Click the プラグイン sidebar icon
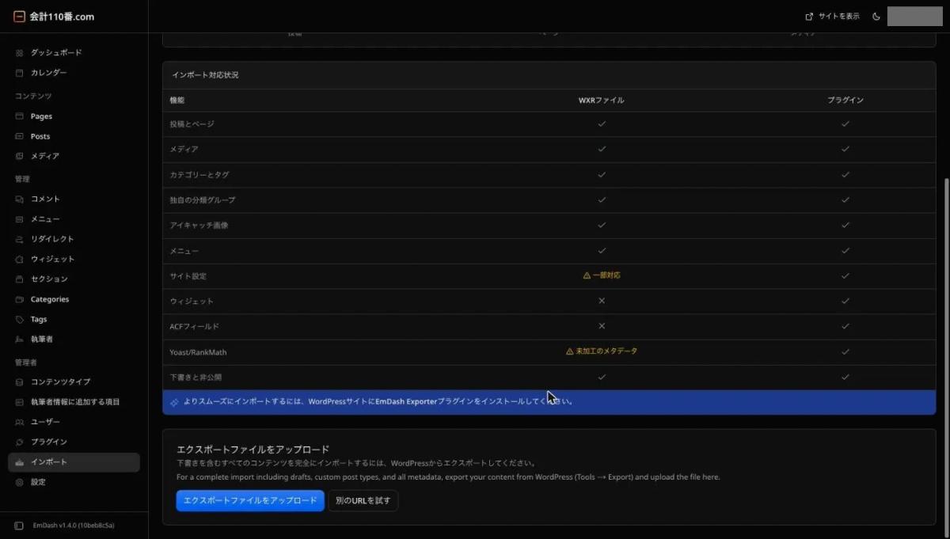Screen dimensions: 950x539 (20, 442)
